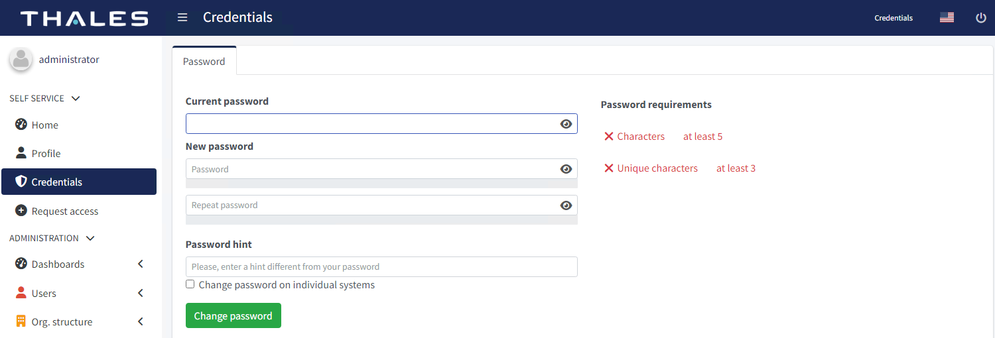Expand the Users submenu chevron
The width and height of the screenshot is (995, 338).
141,293
